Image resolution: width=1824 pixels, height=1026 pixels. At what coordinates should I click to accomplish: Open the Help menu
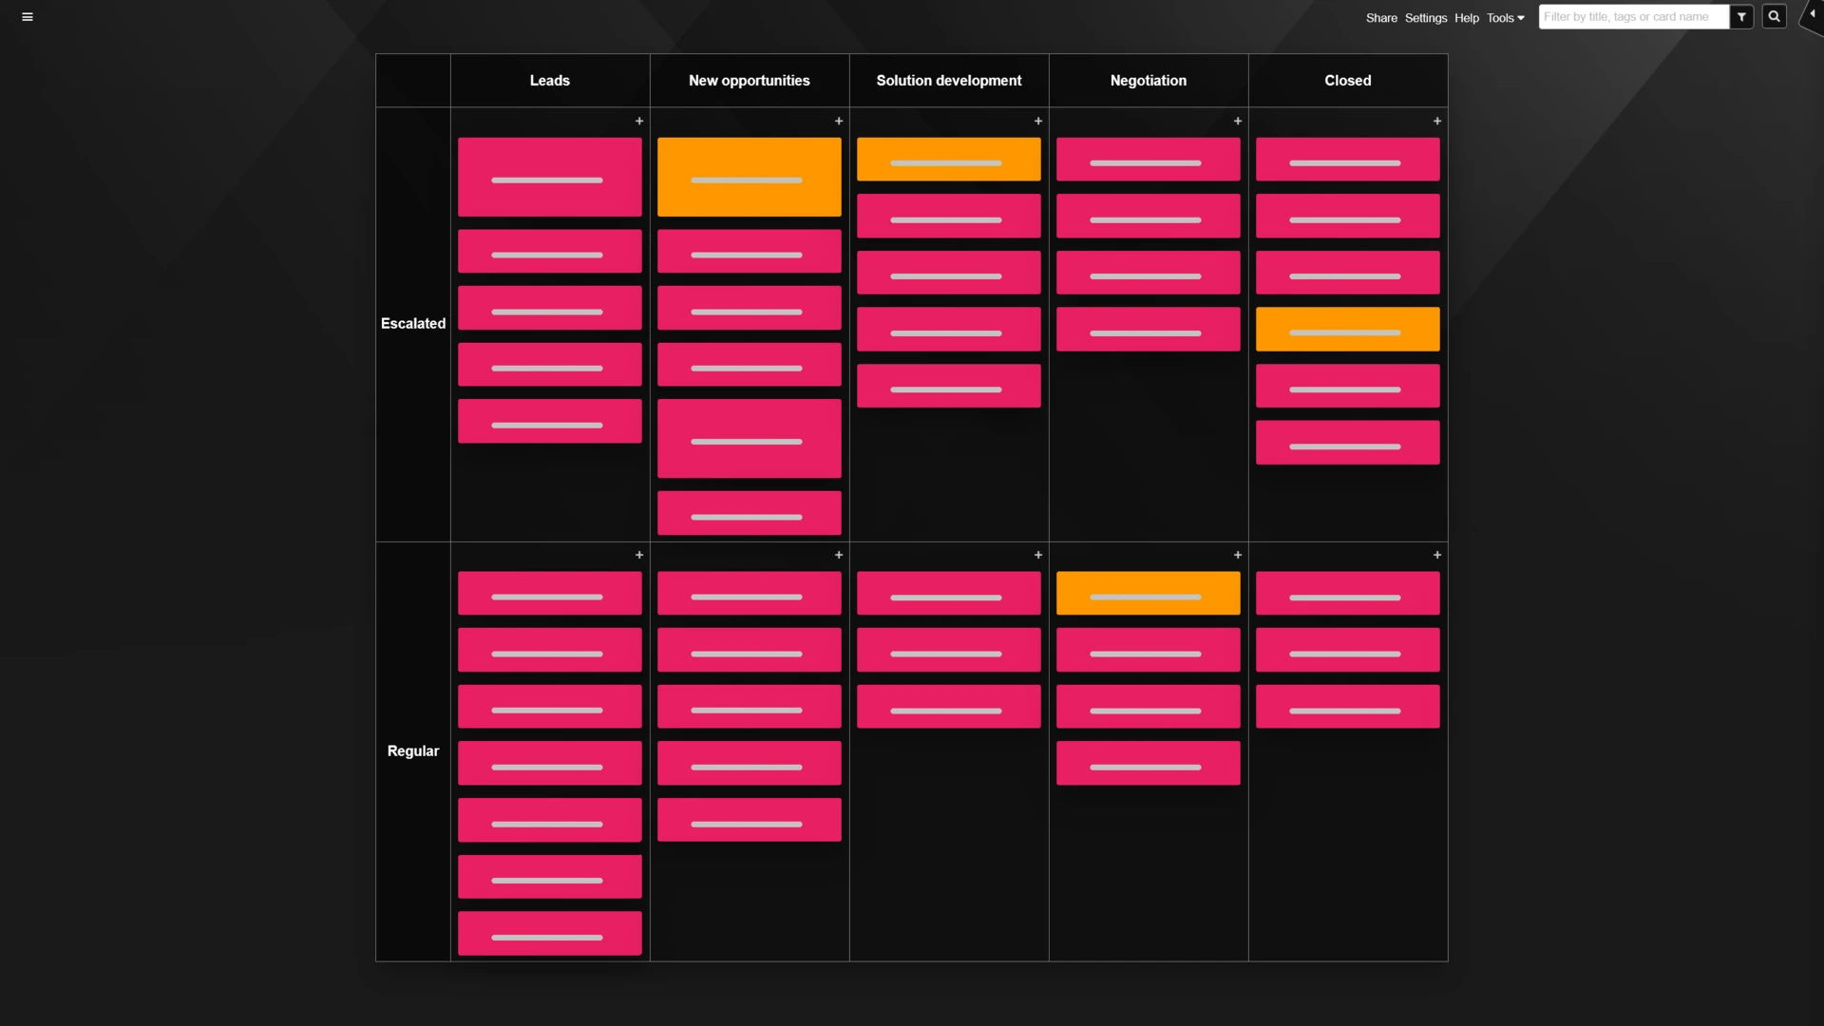coord(1466,17)
